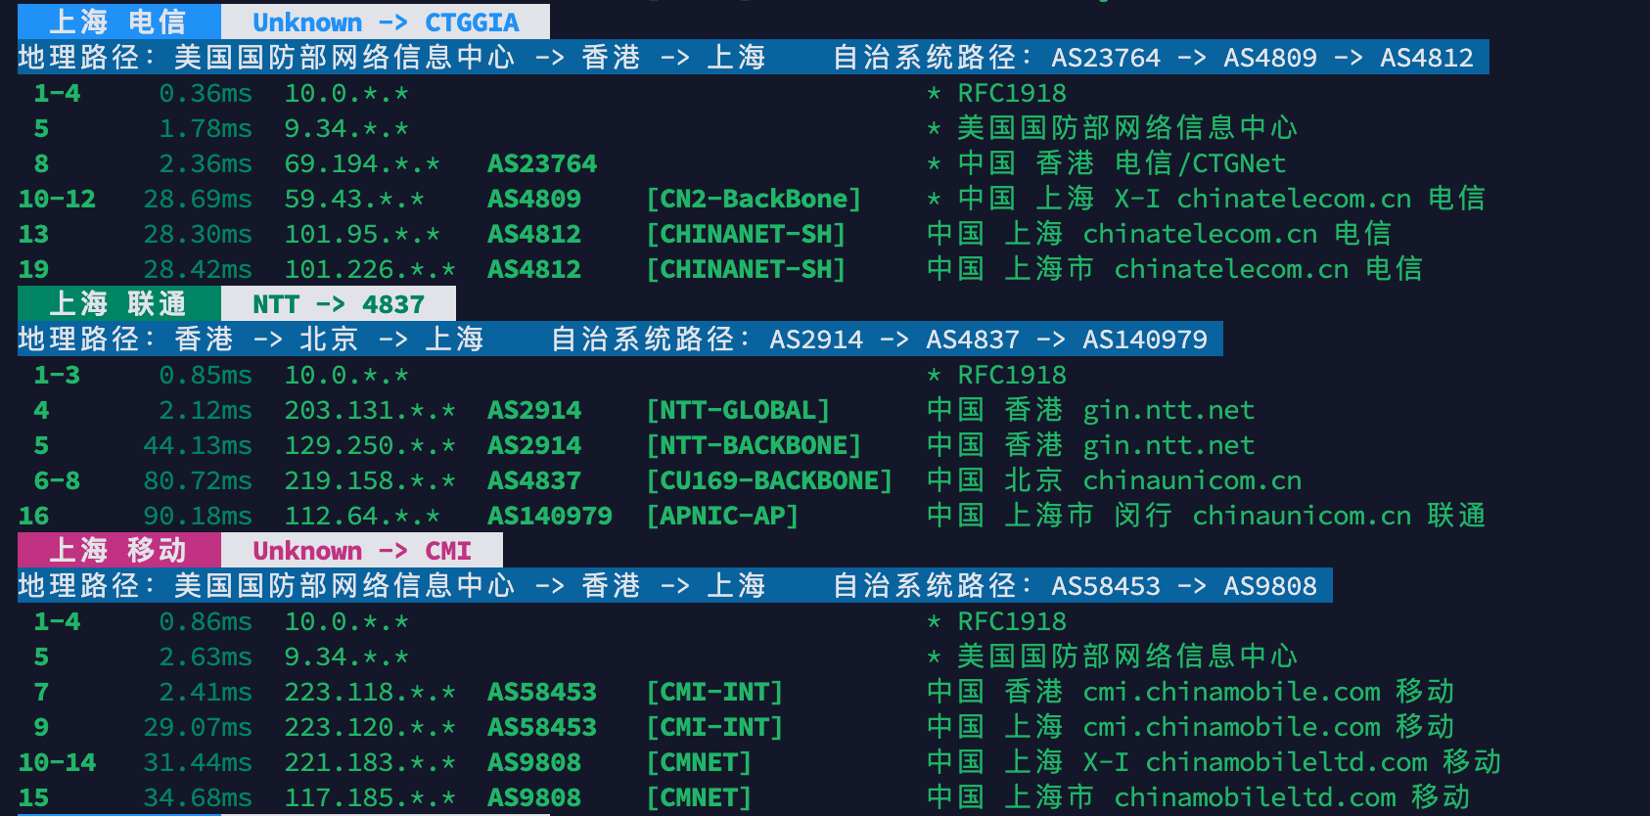Click '中国 北京 chinaunicom.cn' location text
The image size is (1650, 816).
coord(1114,479)
